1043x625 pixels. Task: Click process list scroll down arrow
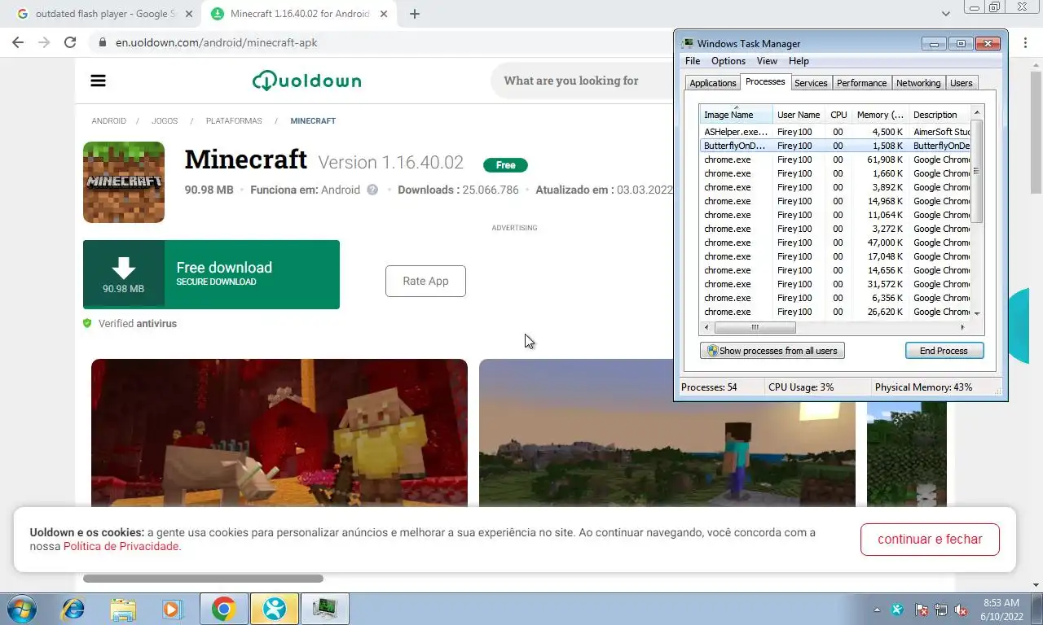[977, 313]
